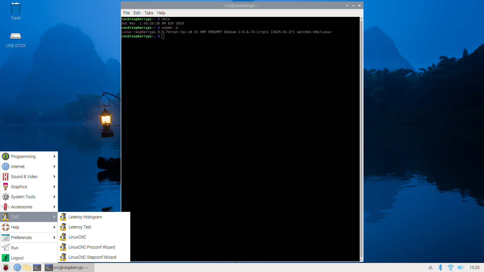This screenshot has height=272, width=484.
Task: Open the File Manager from the taskbar
Action: pos(27,267)
